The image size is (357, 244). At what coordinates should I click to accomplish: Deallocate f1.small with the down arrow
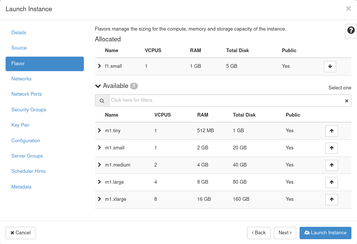click(330, 66)
